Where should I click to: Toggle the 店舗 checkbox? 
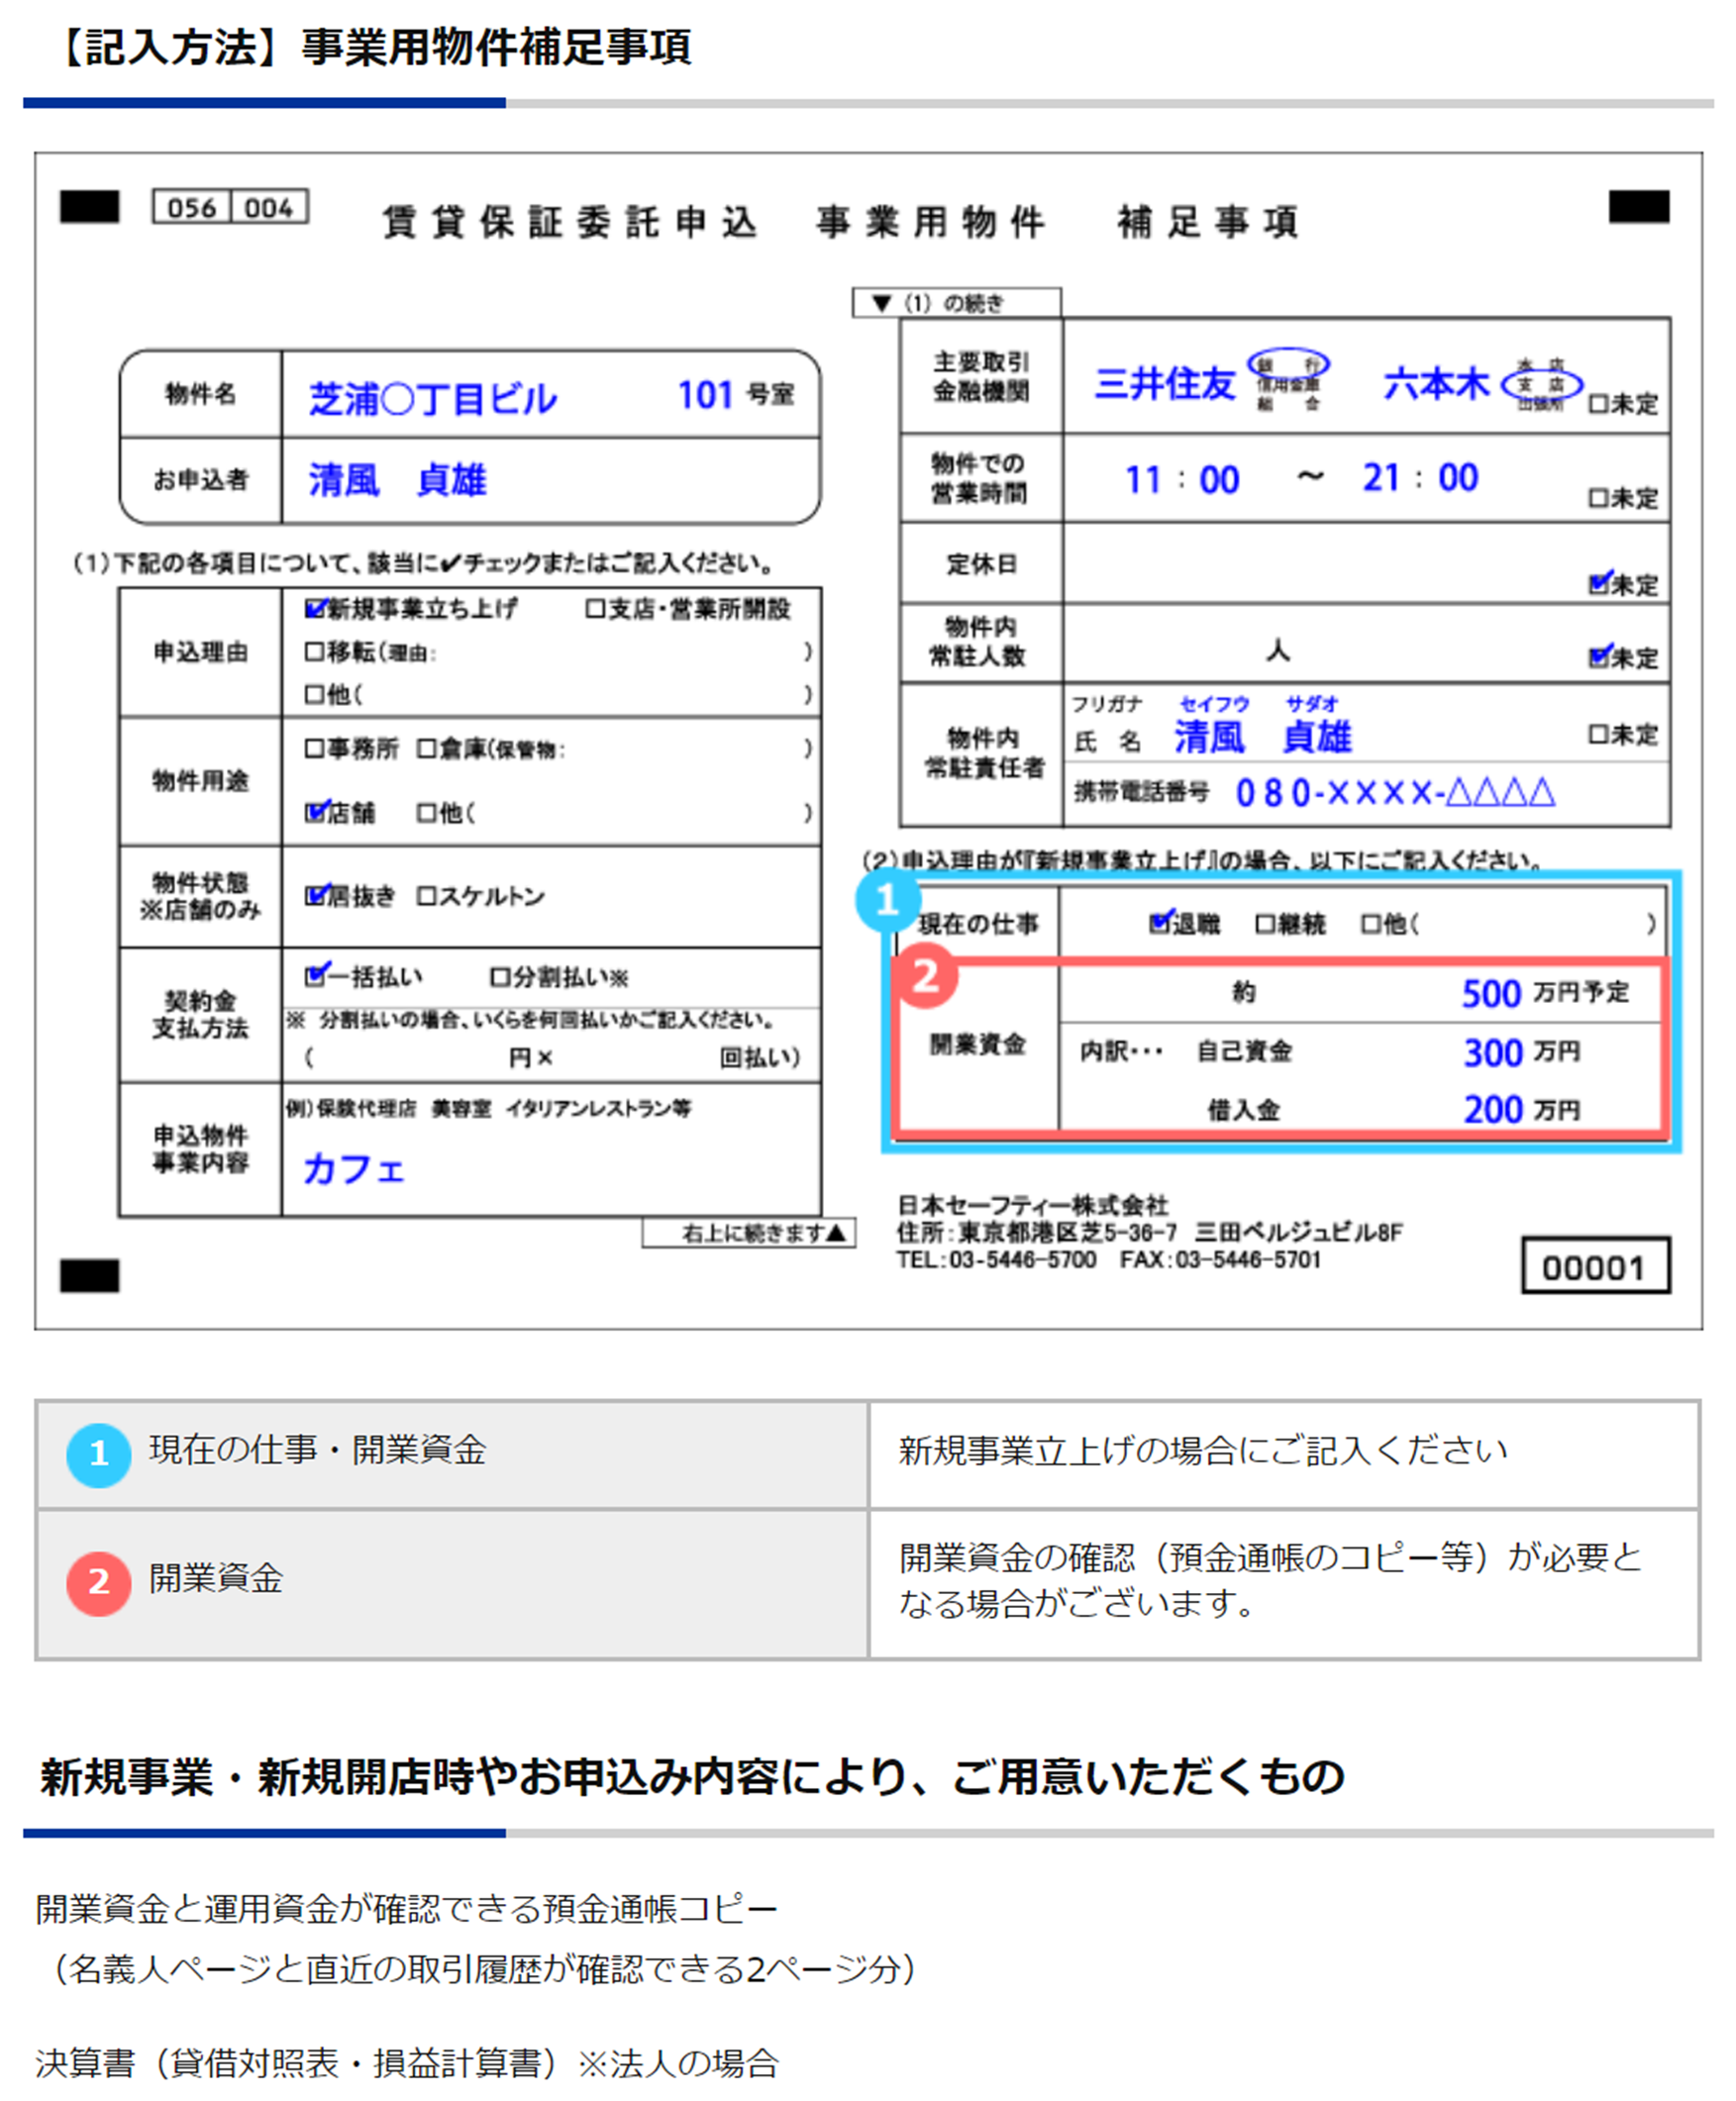click(316, 812)
